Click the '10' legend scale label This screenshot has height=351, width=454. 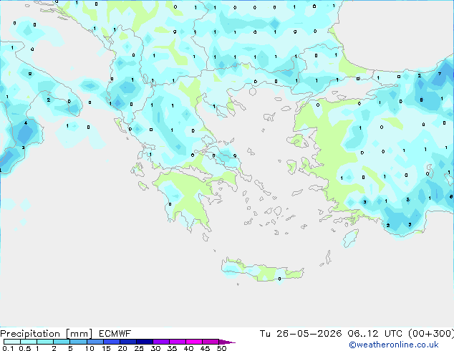click(90, 348)
